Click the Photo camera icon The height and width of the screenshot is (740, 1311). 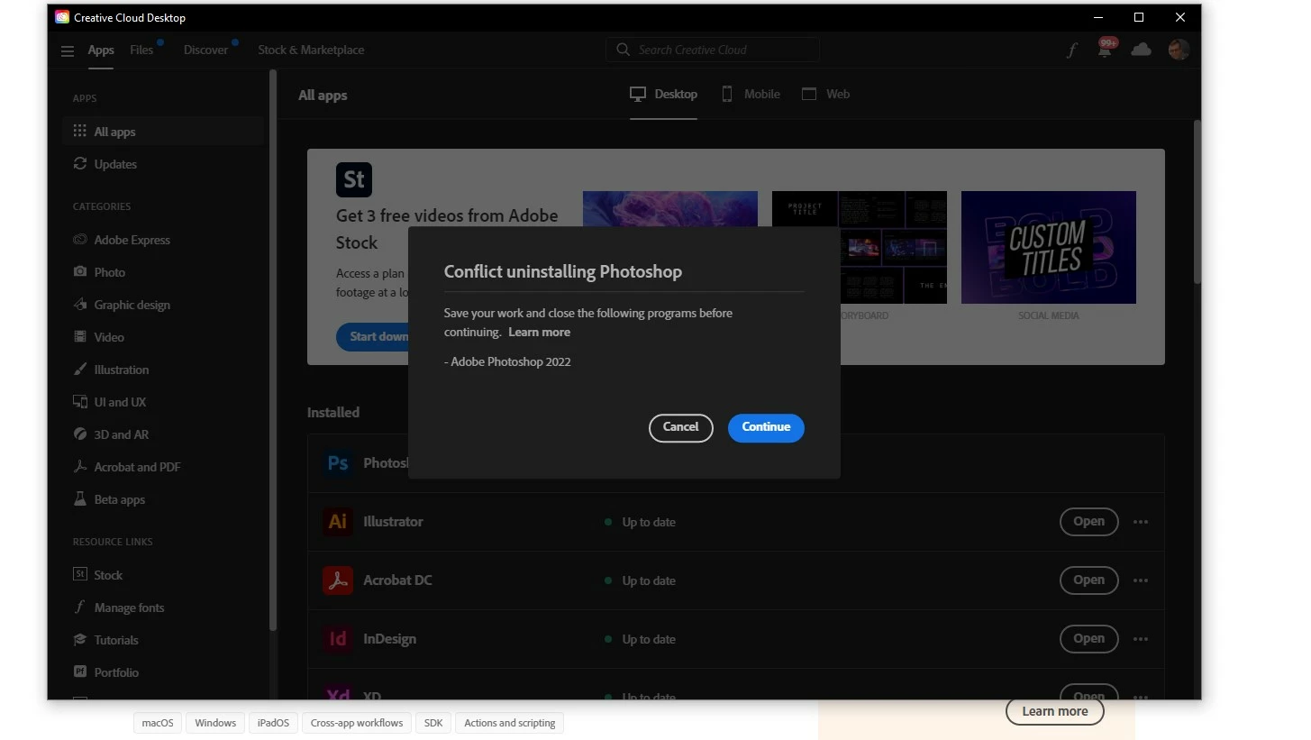coord(79,272)
